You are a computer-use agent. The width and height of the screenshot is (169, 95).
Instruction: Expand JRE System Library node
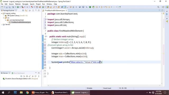(4, 16)
